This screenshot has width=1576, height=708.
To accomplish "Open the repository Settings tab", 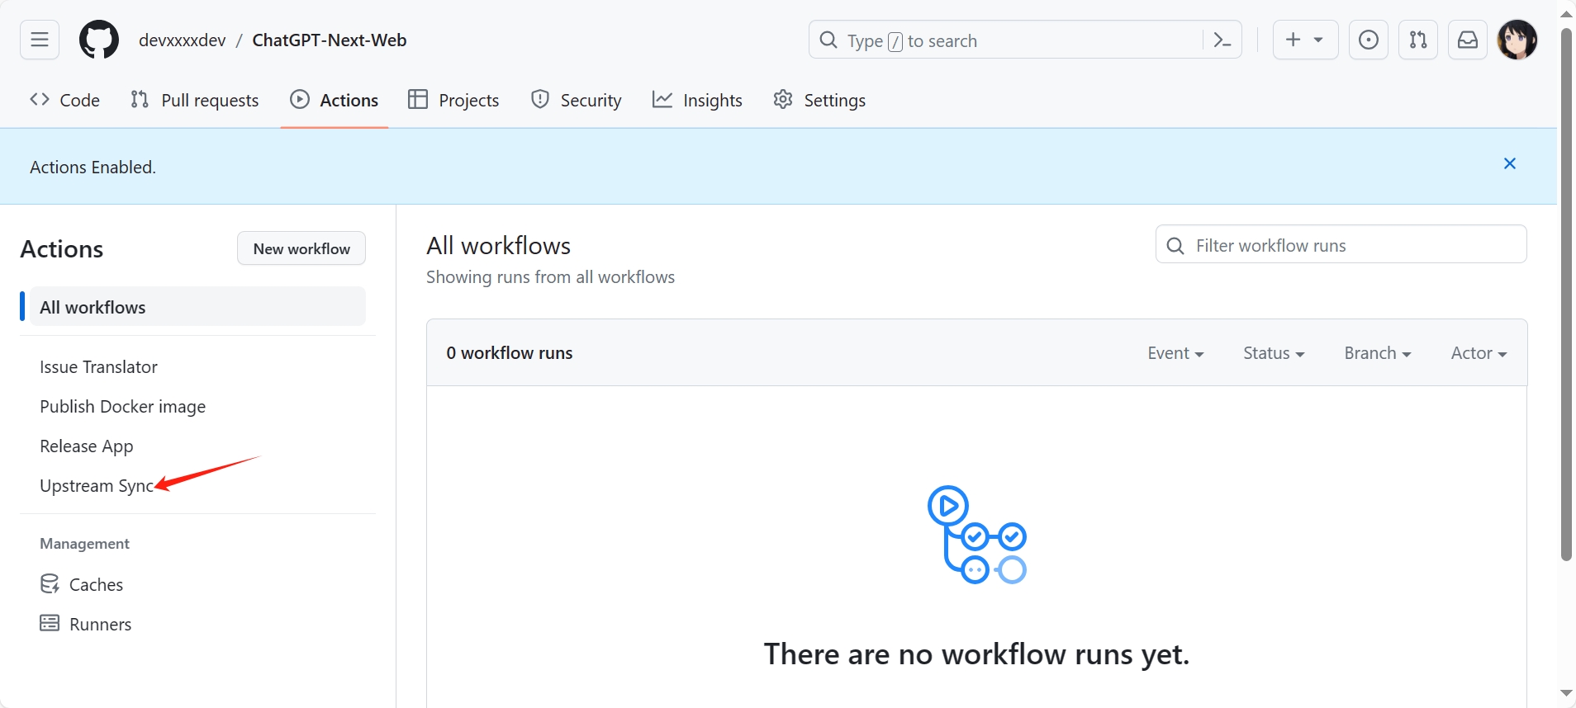I will click(x=819, y=100).
